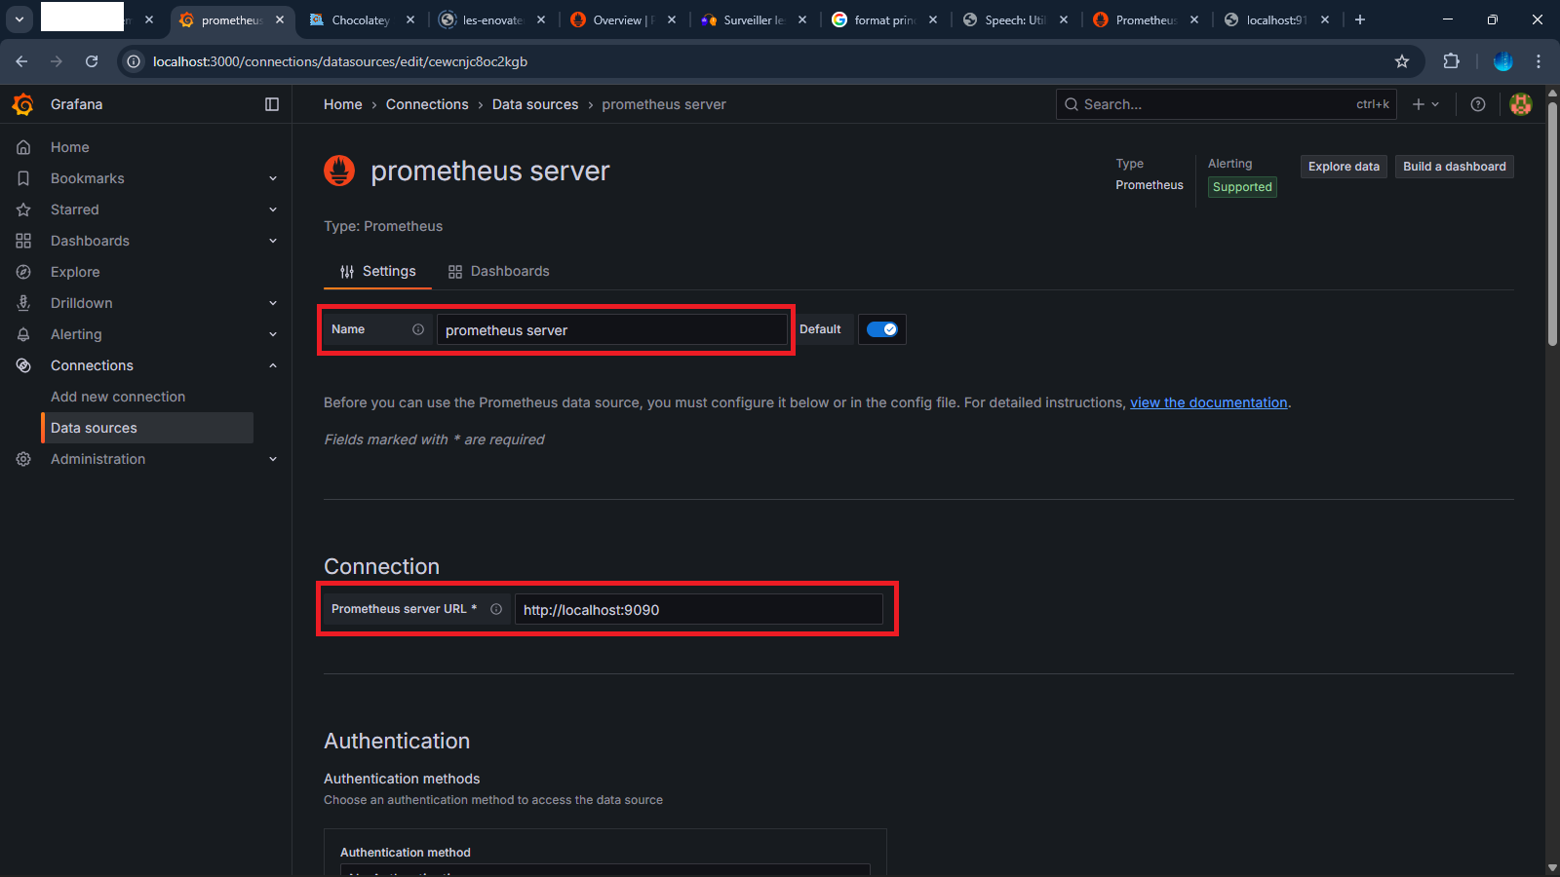Open browser extensions puzzle icon
This screenshot has height=877, width=1560.
[x=1452, y=61]
